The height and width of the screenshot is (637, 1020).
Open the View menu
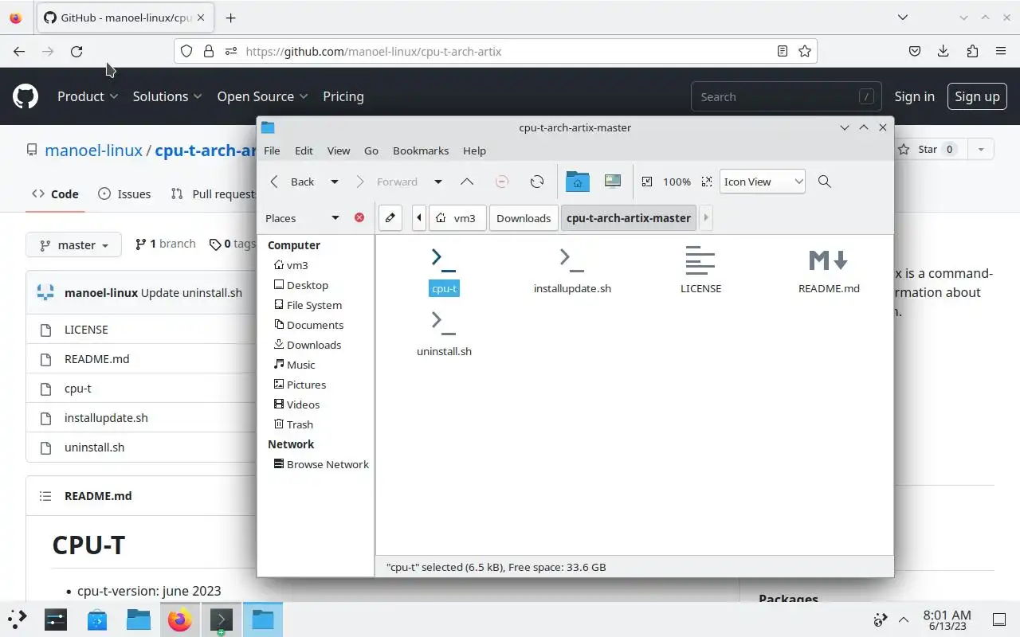[x=339, y=150]
